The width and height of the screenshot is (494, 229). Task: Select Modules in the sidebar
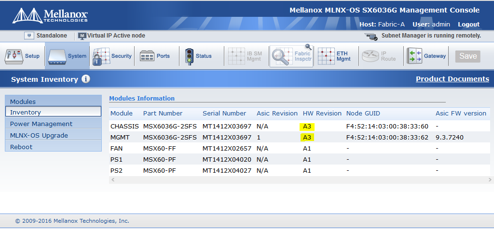53,102
